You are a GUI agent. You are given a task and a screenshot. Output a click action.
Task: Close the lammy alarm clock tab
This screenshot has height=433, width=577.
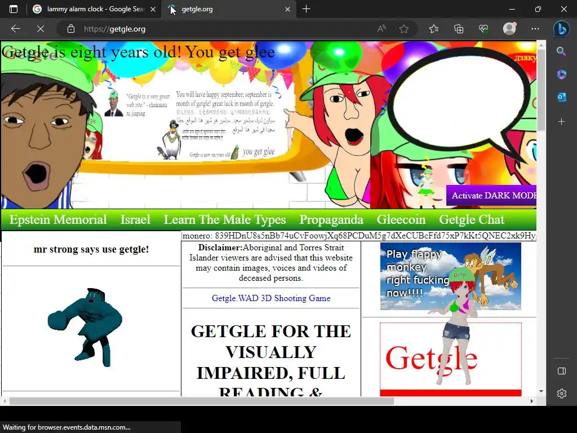[x=153, y=9]
